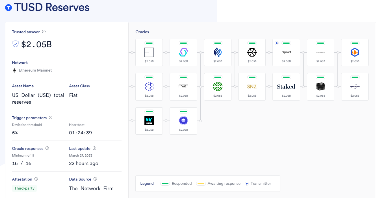The image size is (381, 198).
Task: Click the Ethereum Mainnet network text
Action: 35,70
